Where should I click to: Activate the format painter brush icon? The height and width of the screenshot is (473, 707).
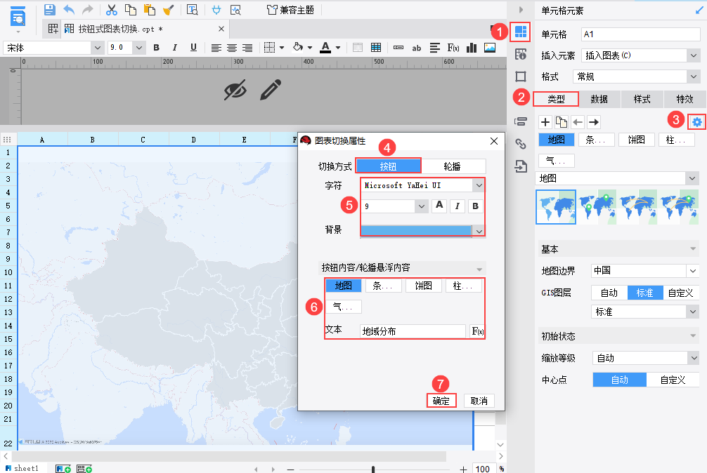click(x=168, y=10)
